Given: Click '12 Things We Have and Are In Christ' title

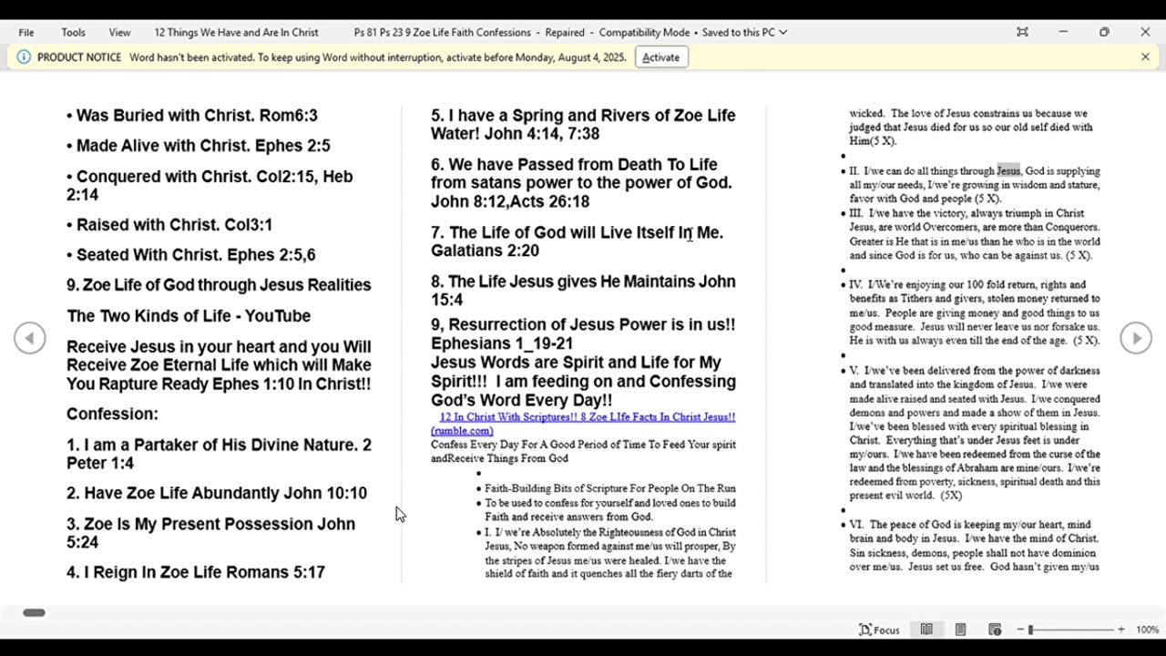Looking at the screenshot, I should tap(236, 32).
